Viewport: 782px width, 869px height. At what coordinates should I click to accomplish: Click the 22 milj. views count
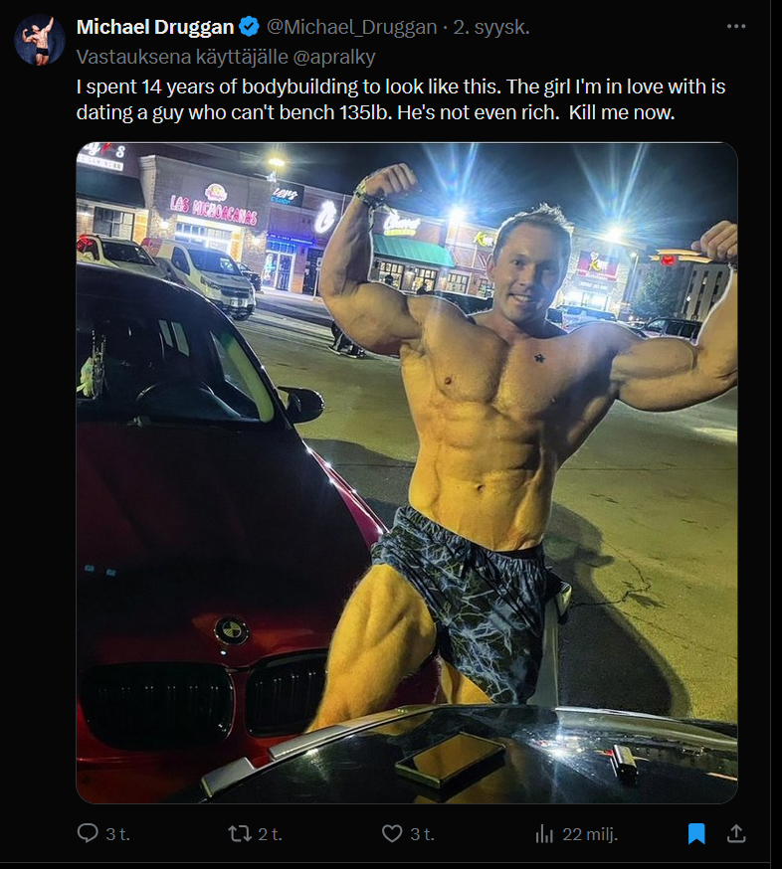pyautogui.click(x=590, y=833)
